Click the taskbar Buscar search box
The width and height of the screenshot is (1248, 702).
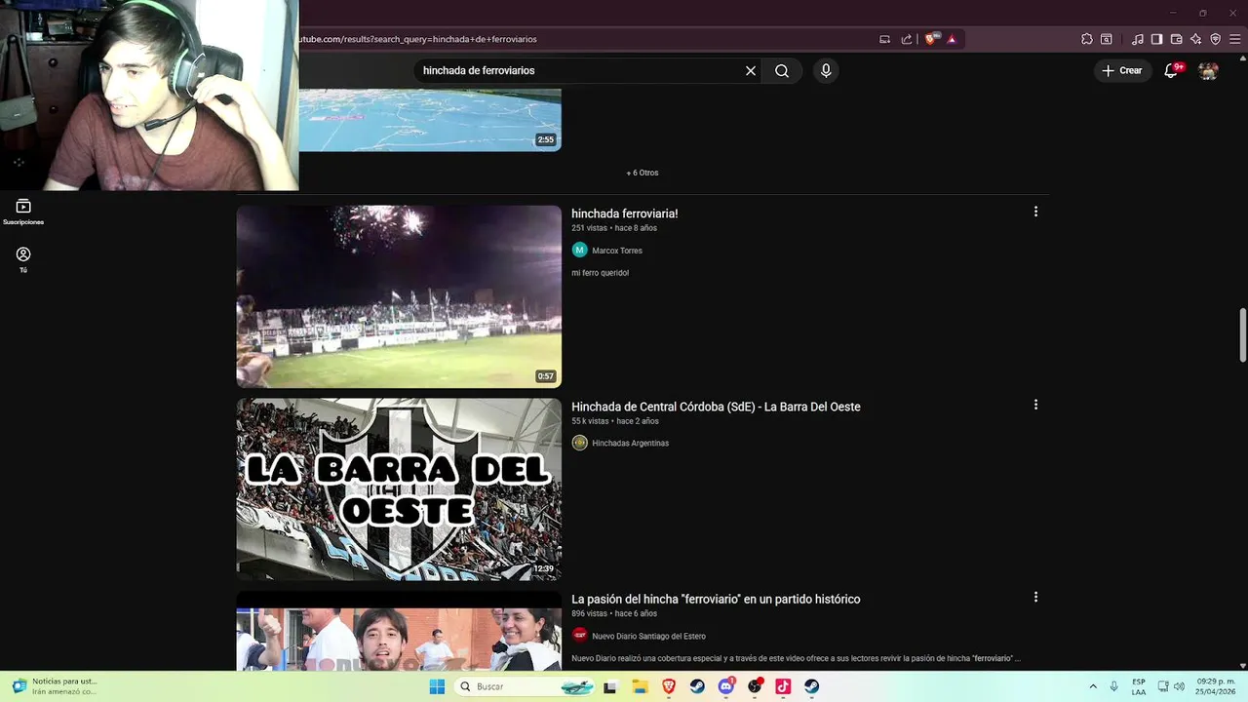pyautogui.click(x=526, y=686)
